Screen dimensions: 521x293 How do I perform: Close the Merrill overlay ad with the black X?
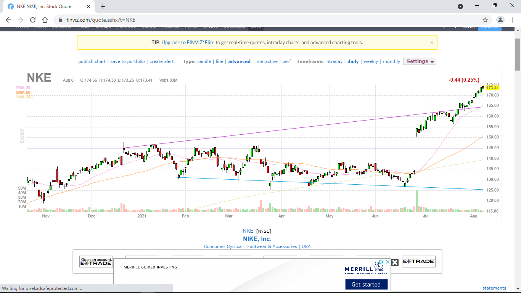point(395,262)
